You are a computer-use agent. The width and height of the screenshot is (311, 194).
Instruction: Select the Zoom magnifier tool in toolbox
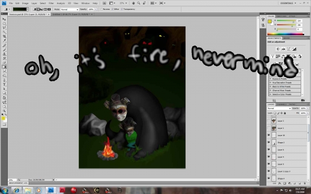point(4,111)
